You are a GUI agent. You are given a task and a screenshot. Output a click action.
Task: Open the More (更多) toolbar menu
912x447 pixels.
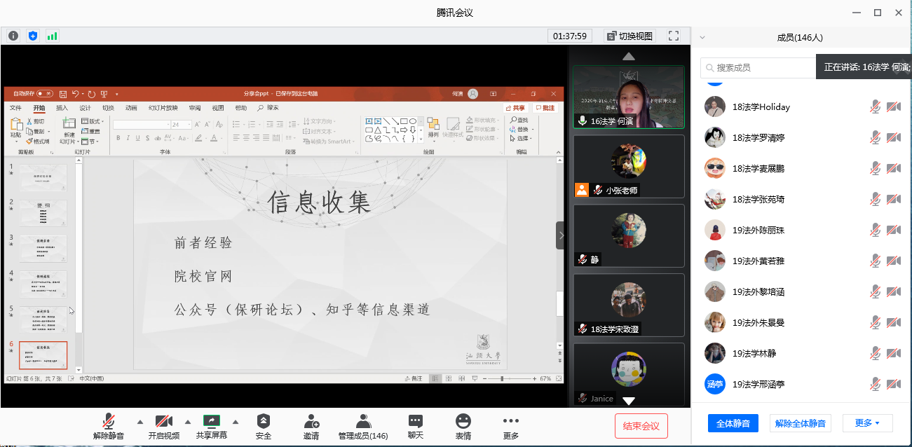click(511, 426)
